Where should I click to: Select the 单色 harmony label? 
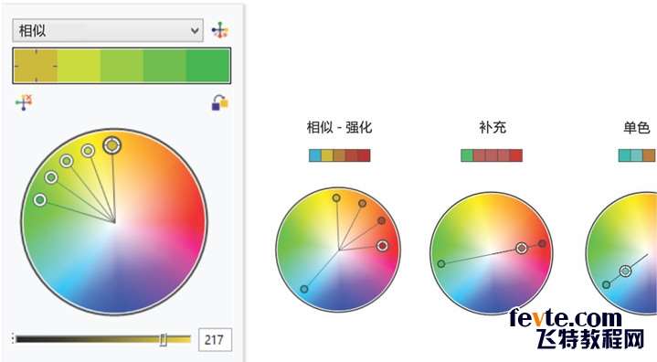pos(637,127)
